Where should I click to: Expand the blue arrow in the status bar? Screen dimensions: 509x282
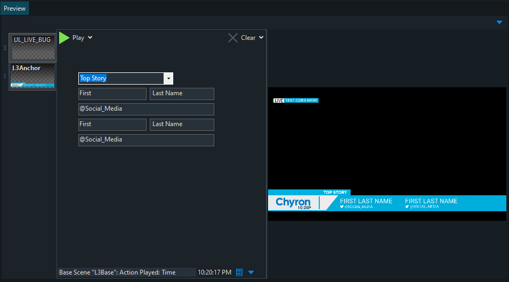pos(251,272)
